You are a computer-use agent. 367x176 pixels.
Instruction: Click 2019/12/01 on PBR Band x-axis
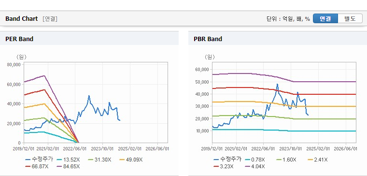tap(212, 149)
